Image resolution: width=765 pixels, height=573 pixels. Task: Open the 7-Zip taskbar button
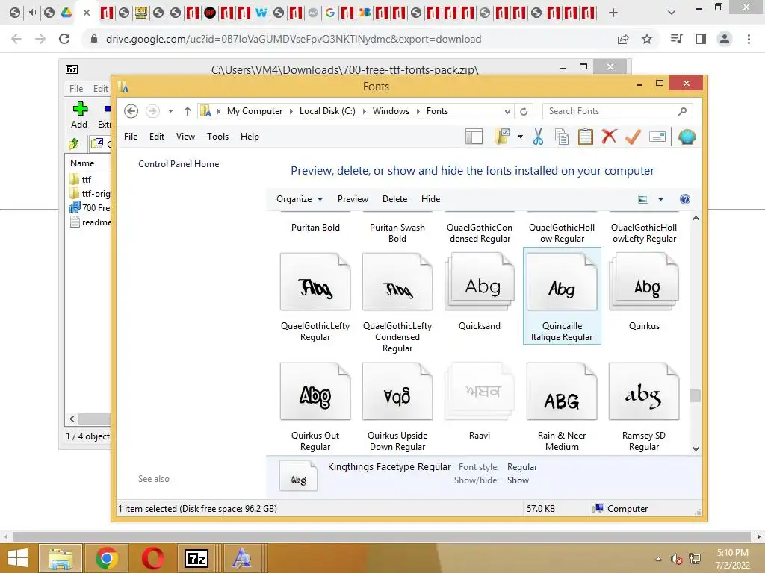coord(196,558)
